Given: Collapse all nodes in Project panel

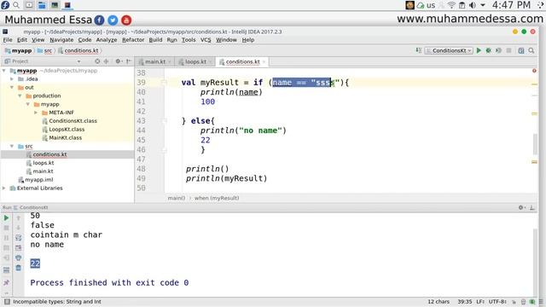Looking at the screenshot, I should click(x=106, y=61).
